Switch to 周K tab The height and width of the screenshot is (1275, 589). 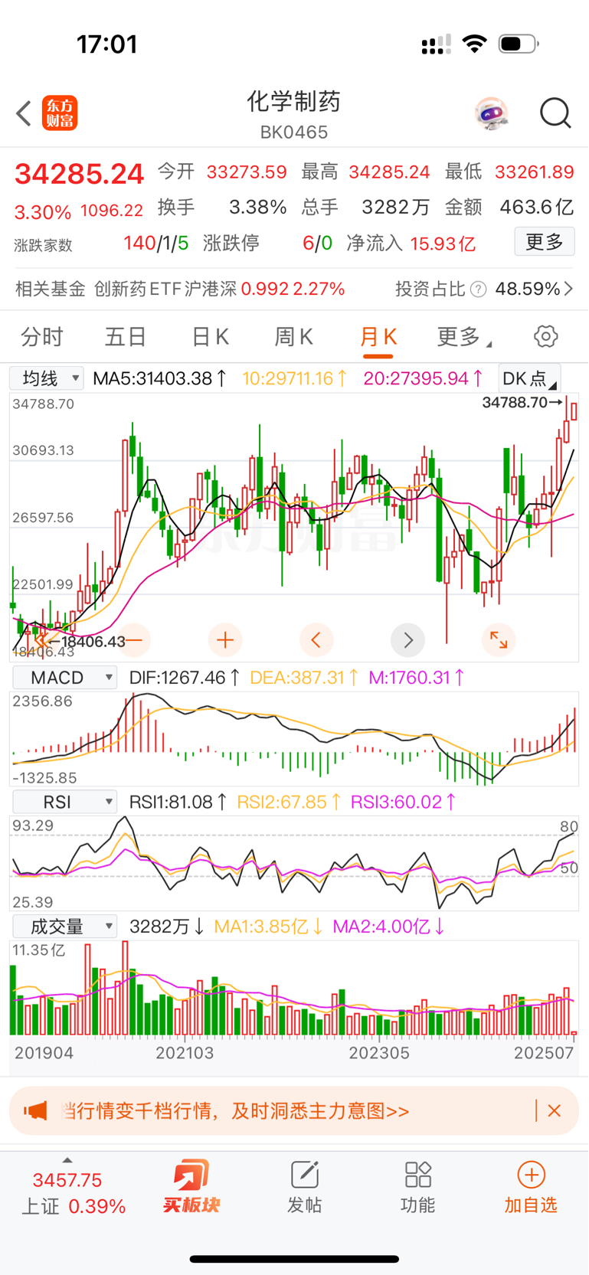[293, 336]
